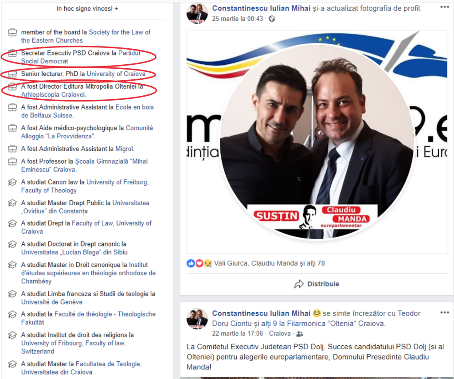Open options menu for profile photo post
This screenshot has width=454, height=379.
[444, 7]
